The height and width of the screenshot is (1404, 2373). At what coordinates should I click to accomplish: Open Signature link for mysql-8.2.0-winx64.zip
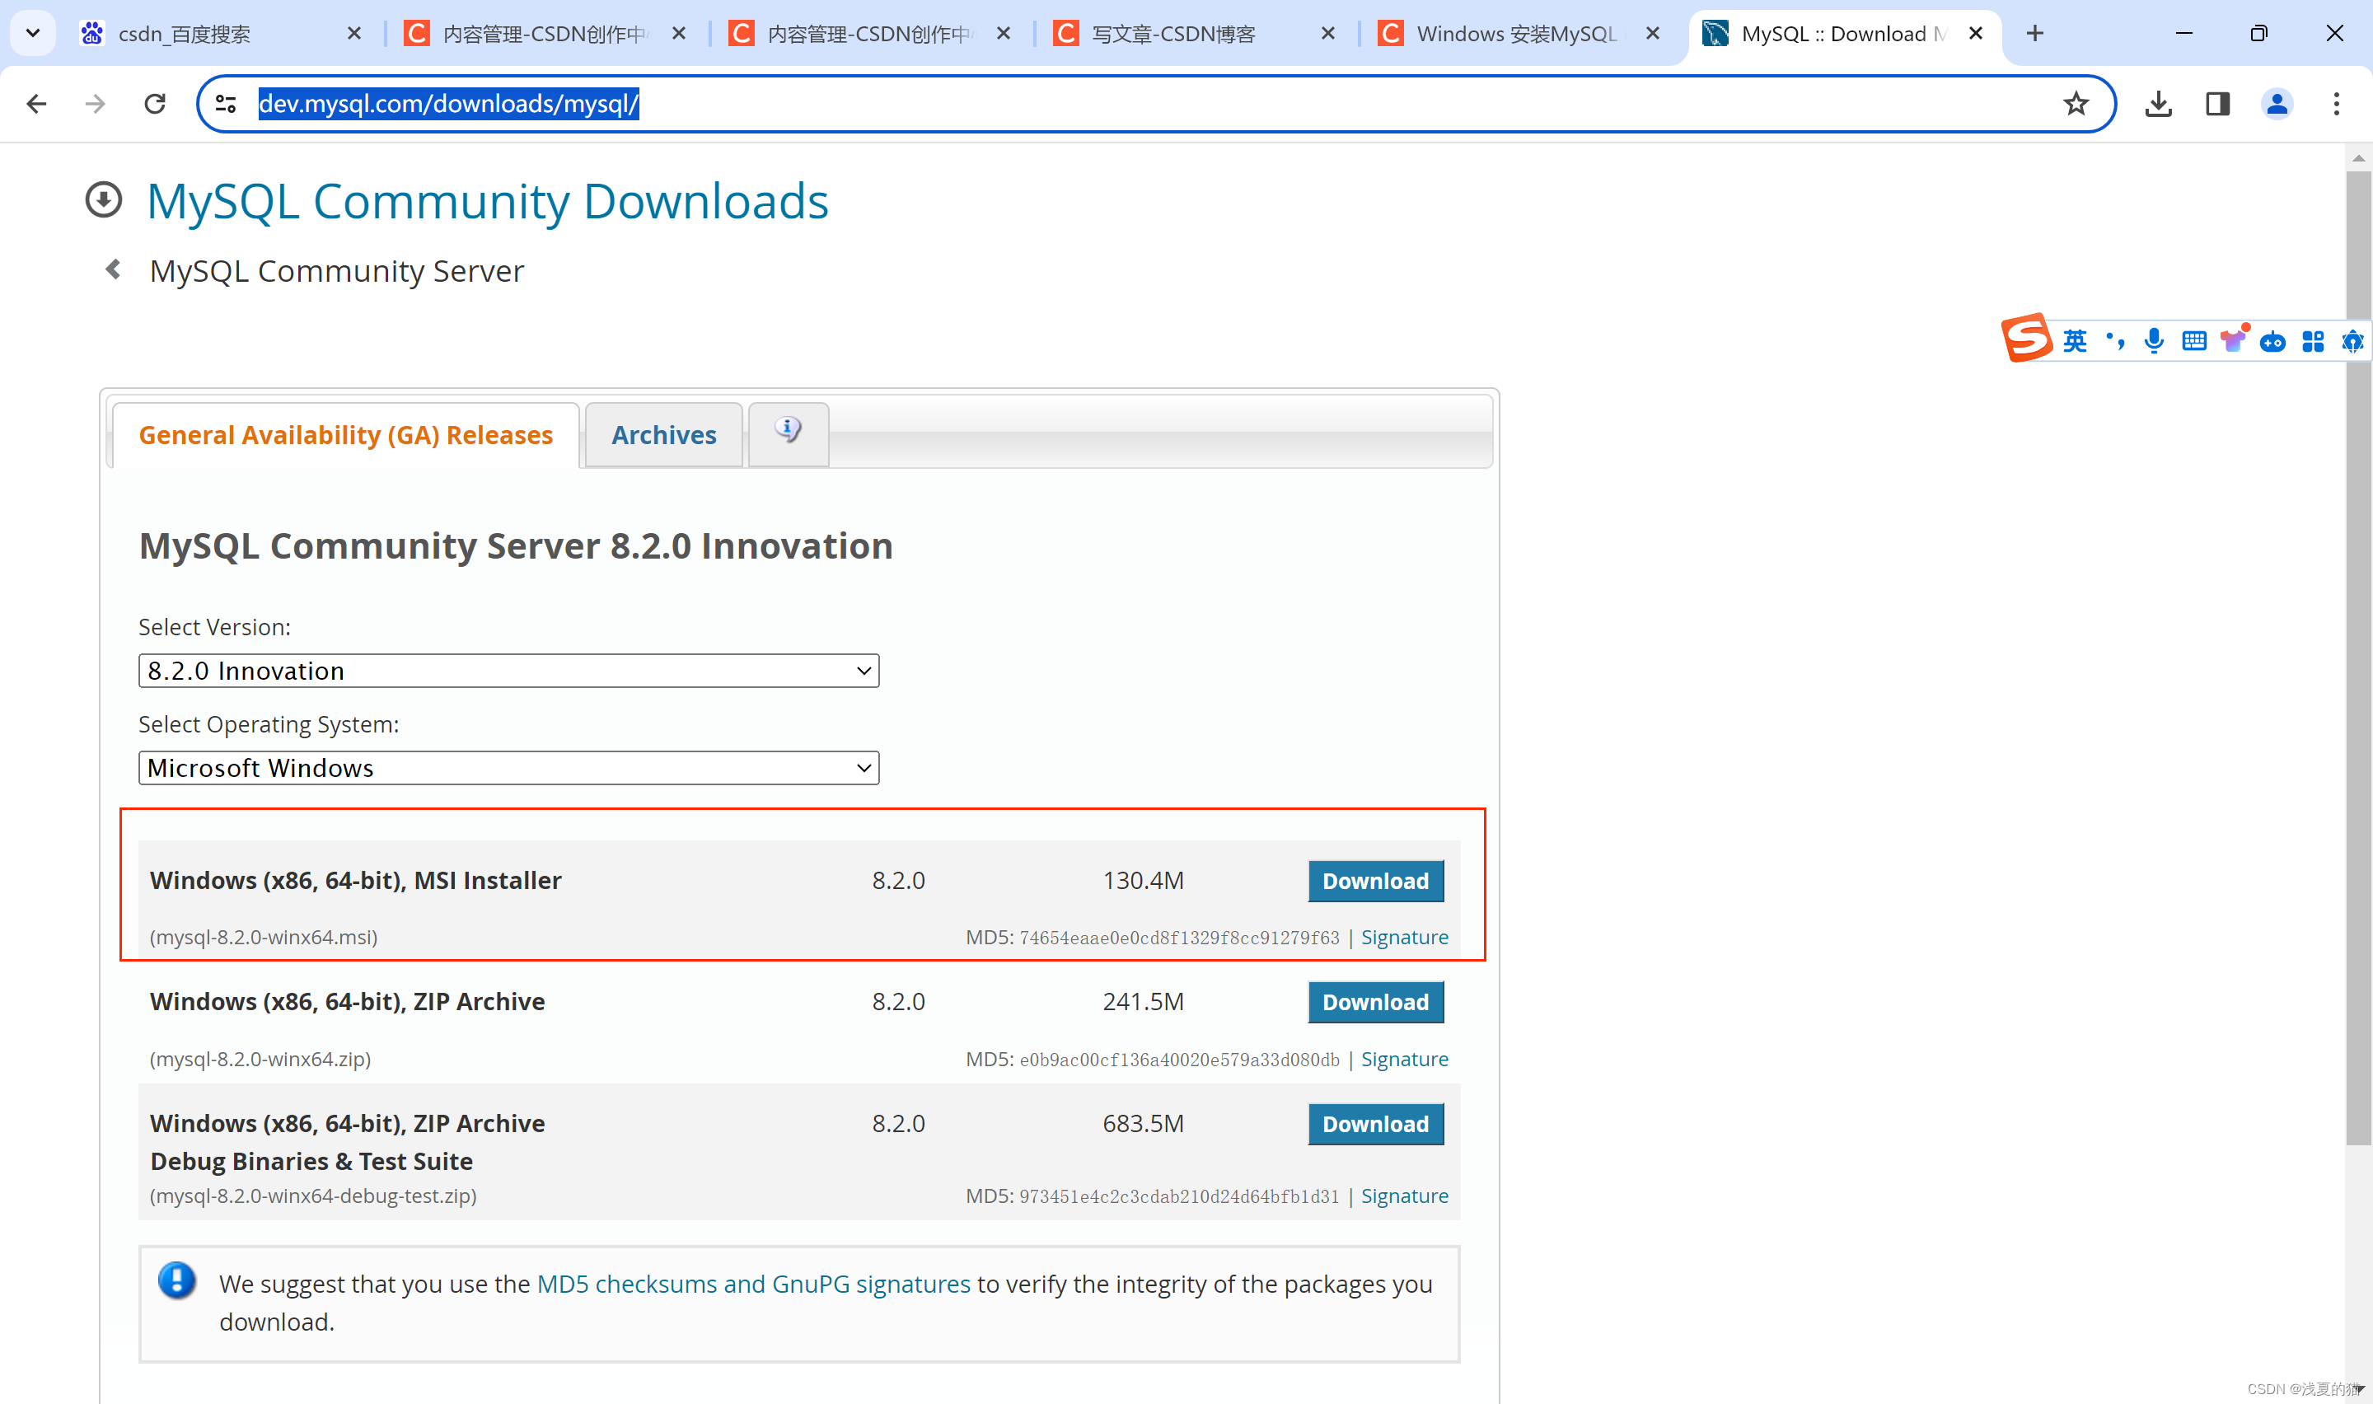click(x=1405, y=1059)
